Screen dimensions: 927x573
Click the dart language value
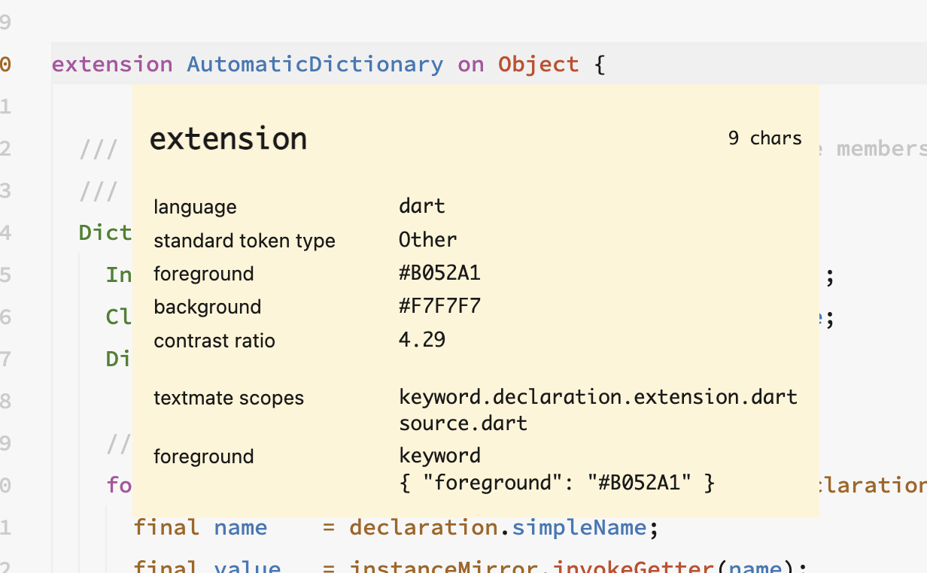pyautogui.click(x=421, y=205)
